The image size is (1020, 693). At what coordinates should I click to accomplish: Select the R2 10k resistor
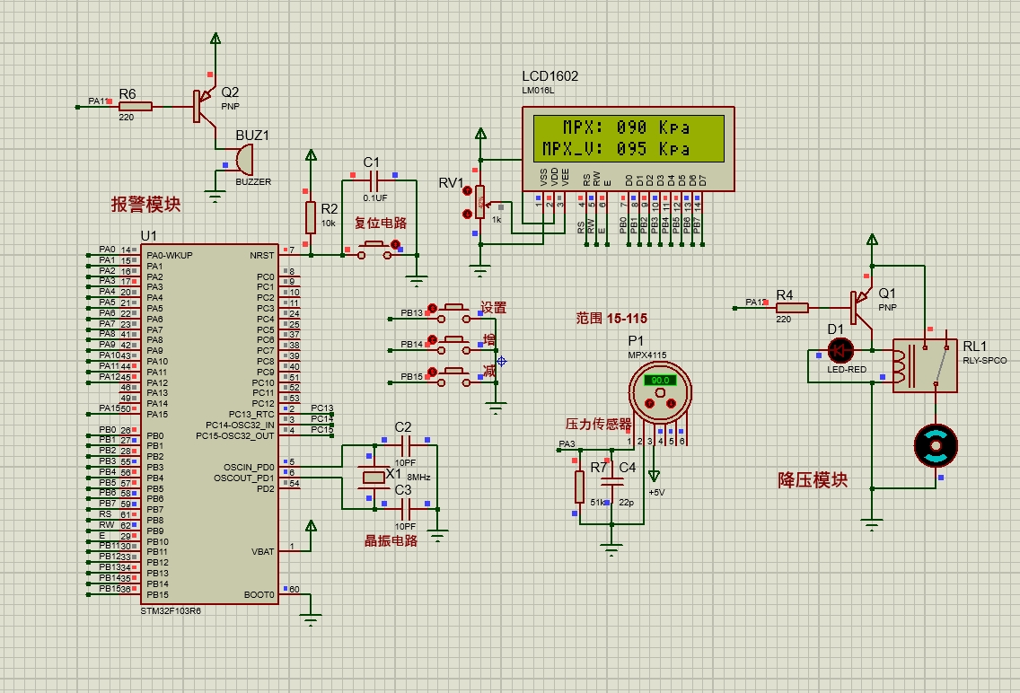[311, 217]
